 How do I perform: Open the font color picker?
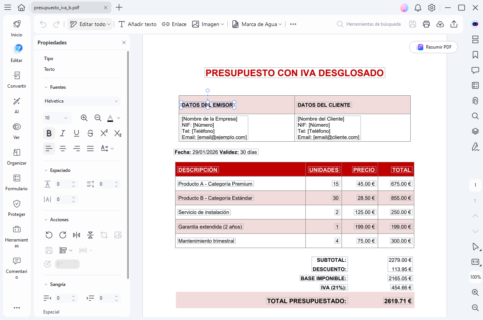[x=111, y=118]
